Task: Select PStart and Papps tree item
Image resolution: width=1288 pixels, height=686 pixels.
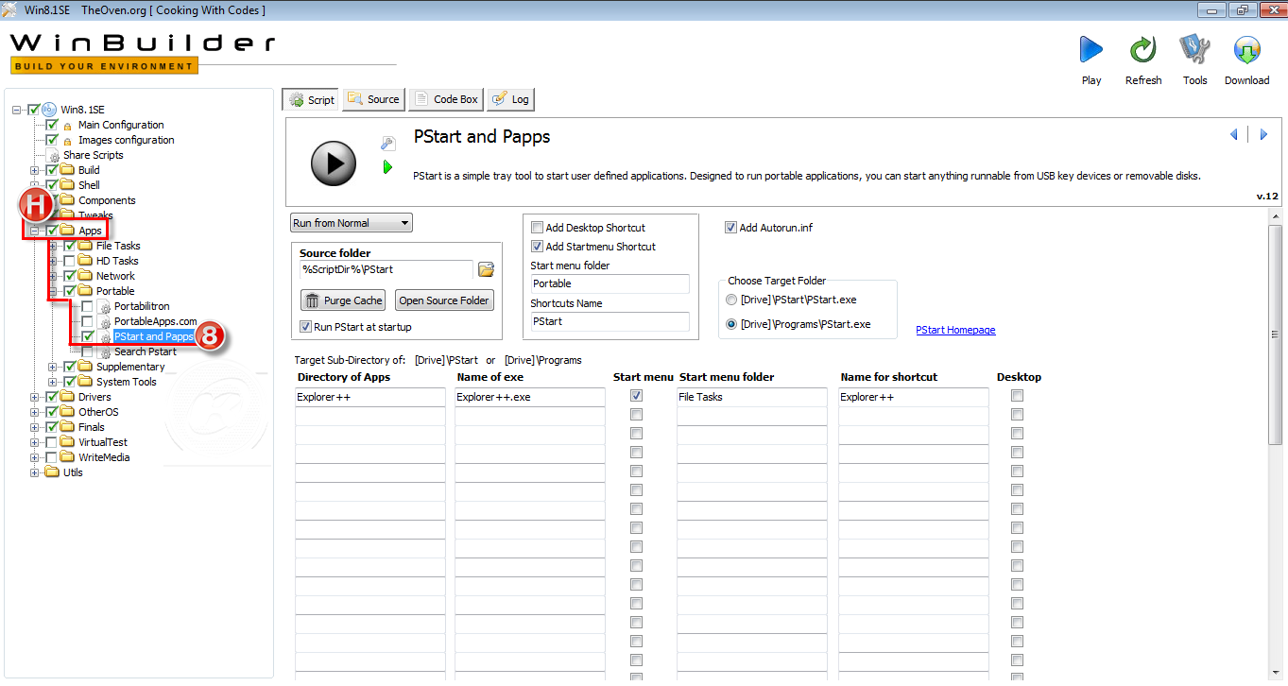Action: point(153,336)
